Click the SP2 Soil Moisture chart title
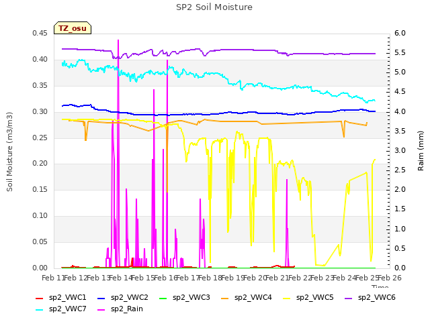The height and width of the screenshot is (322, 430). click(214, 7)
